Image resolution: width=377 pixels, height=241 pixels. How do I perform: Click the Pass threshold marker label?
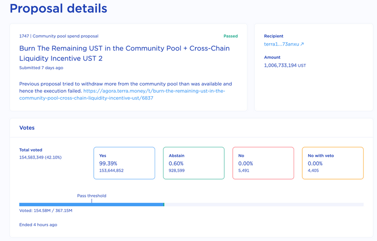click(x=92, y=196)
